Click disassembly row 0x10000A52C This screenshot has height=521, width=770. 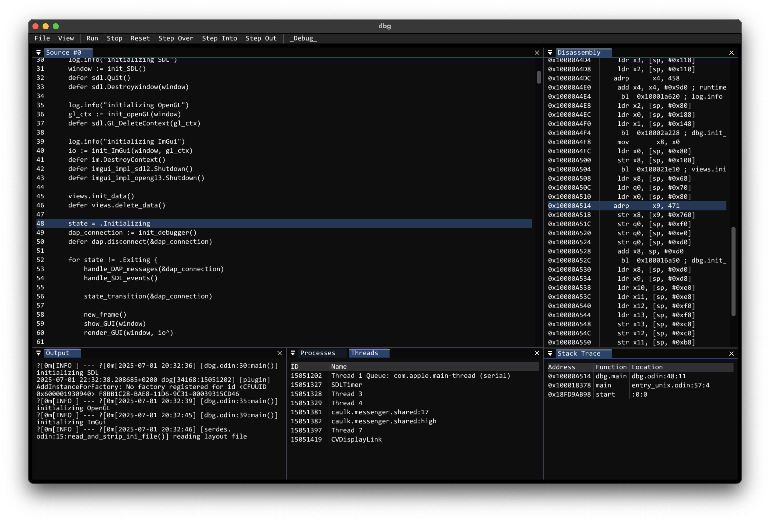[637, 260]
